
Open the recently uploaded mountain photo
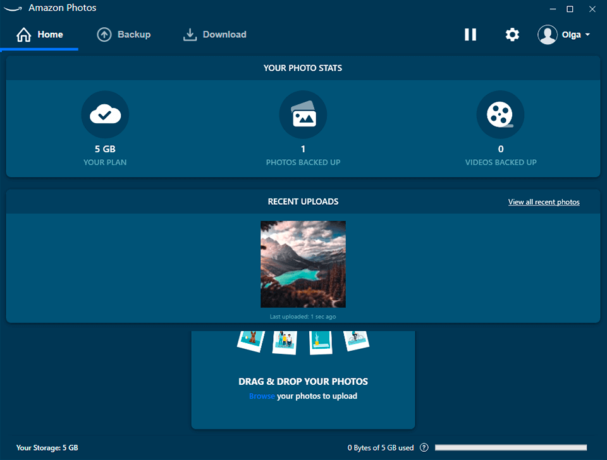pos(303,264)
